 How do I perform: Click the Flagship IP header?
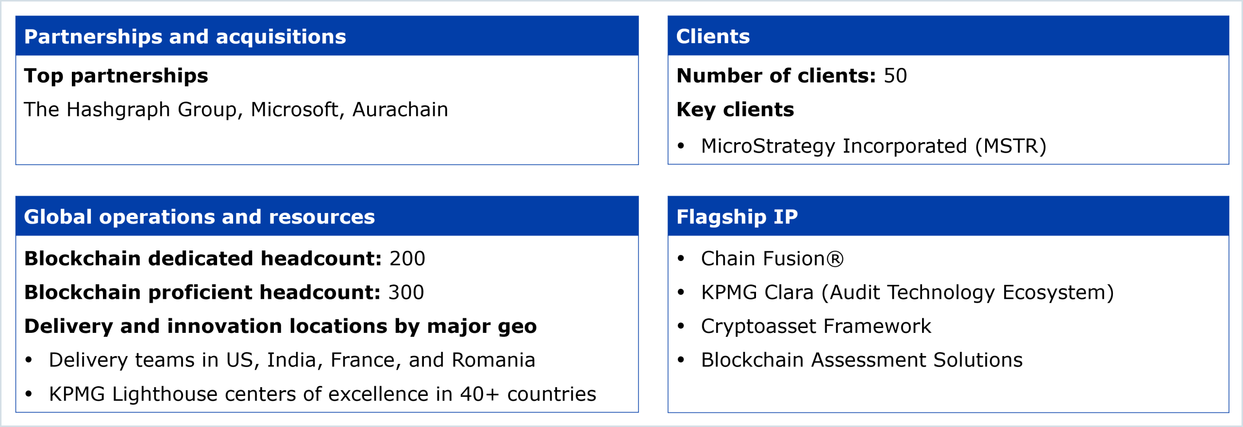[x=737, y=217]
